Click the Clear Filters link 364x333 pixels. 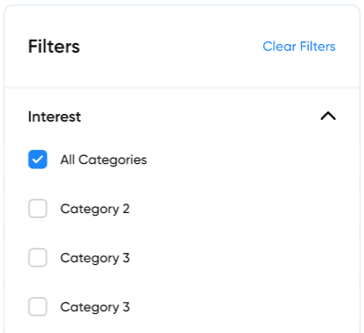(299, 47)
